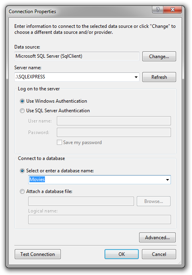Screen dimensions: 192x275
Task: Refresh the server name list
Action: [x=159, y=77]
